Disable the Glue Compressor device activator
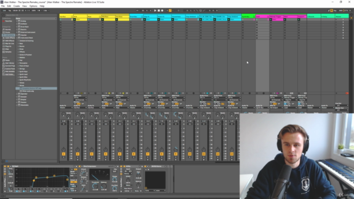 [x=79, y=166]
